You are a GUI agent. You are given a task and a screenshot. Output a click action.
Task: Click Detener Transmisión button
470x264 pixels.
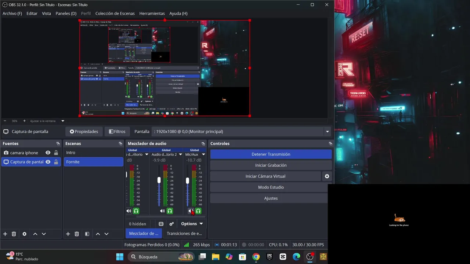click(271, 154)
